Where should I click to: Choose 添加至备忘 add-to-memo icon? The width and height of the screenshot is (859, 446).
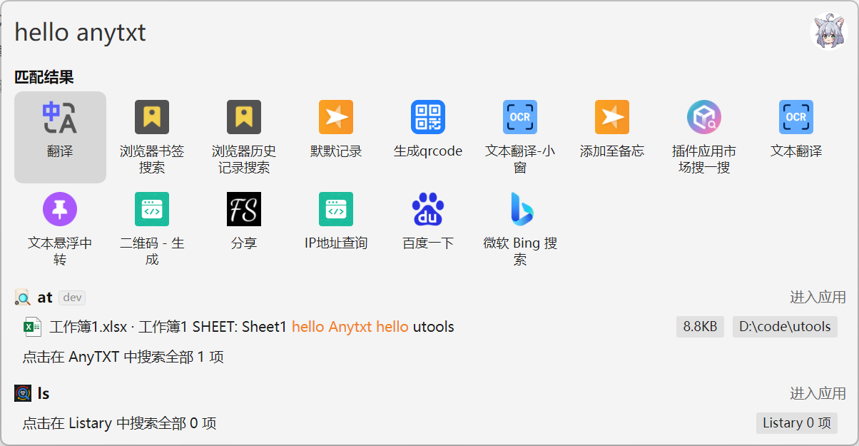(x=612, y=117)
